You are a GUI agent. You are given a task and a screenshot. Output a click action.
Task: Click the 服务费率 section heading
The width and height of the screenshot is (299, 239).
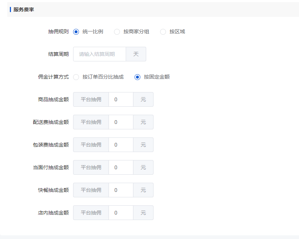point(24,10)
